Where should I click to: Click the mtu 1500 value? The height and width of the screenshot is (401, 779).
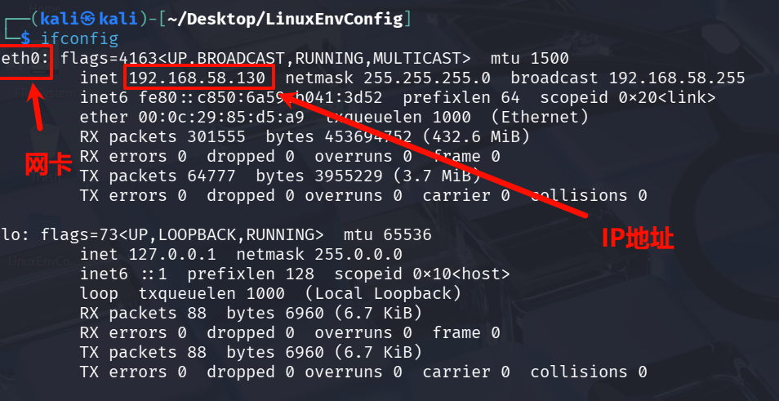(x=529, y=58)
